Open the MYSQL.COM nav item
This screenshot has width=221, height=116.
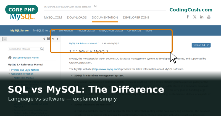point(53,17)
